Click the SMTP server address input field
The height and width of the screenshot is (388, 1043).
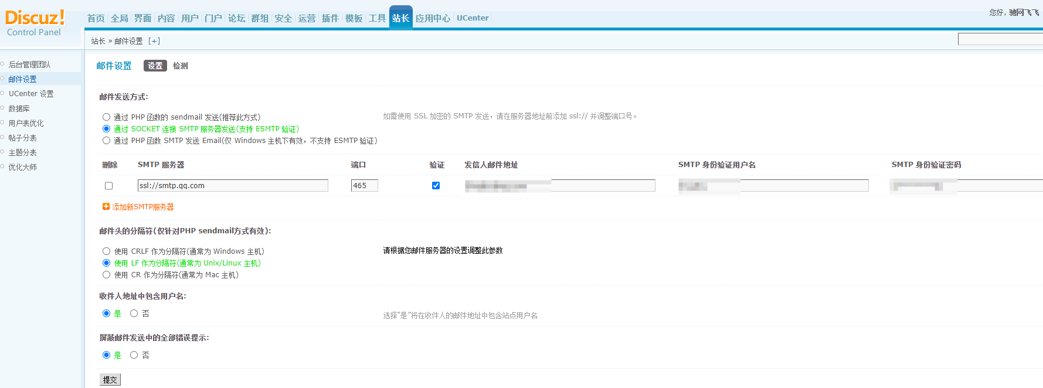click(233, 186)
